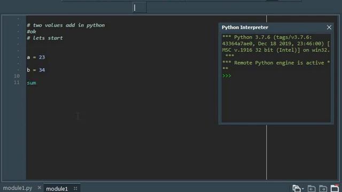This screenshot has width=342, height=192.
Task: Click 'Remote Python engine is active' text
Action: click(279, 63)
